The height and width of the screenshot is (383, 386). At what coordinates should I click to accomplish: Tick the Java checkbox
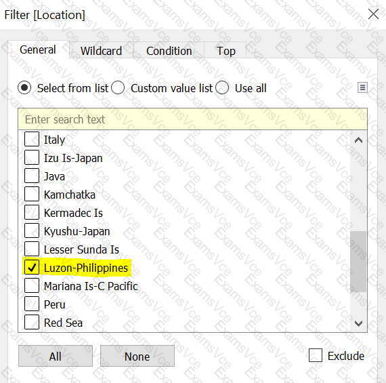[x=32, y=176]
